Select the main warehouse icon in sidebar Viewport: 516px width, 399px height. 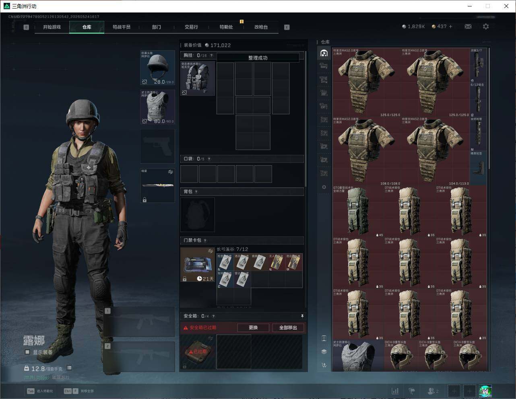pyautogui.click(x=324, y=53)
